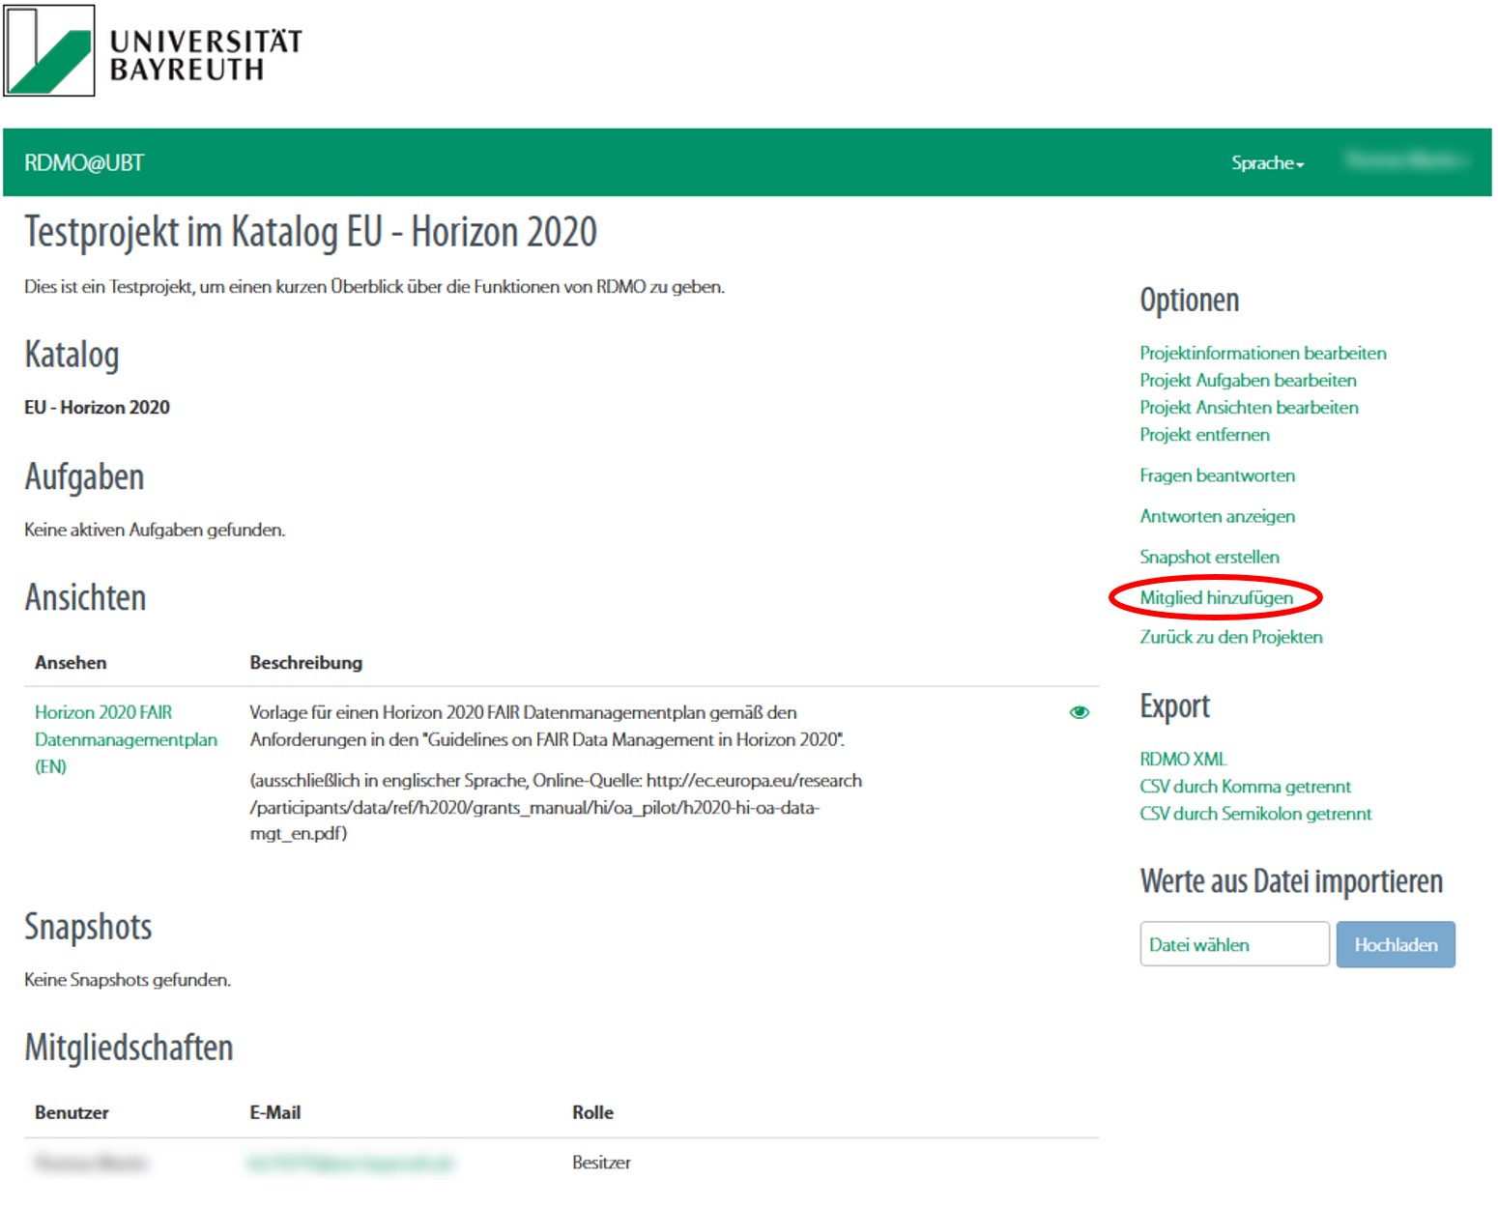Click the Optionen sidebar heading

tap(1189, 301)
